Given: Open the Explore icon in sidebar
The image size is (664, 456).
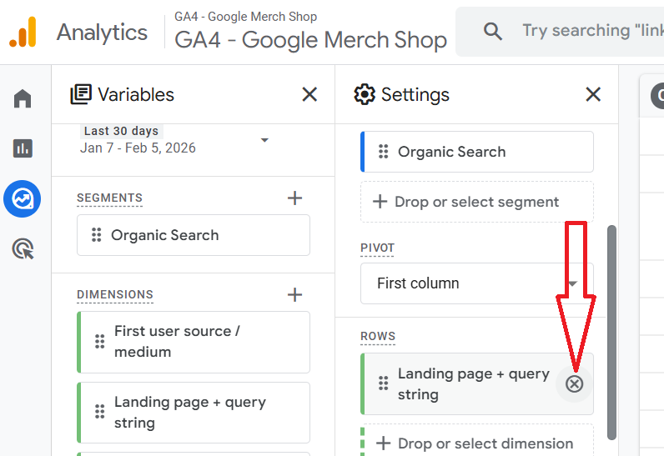Looking at the screenshot, I should 23,198.
